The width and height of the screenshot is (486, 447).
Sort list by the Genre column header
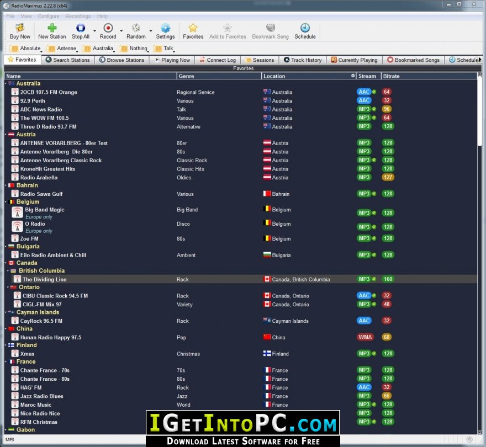[x=219, y=76]
